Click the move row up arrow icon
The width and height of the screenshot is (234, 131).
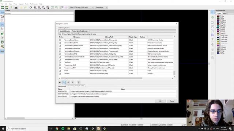tap(68, 83)
